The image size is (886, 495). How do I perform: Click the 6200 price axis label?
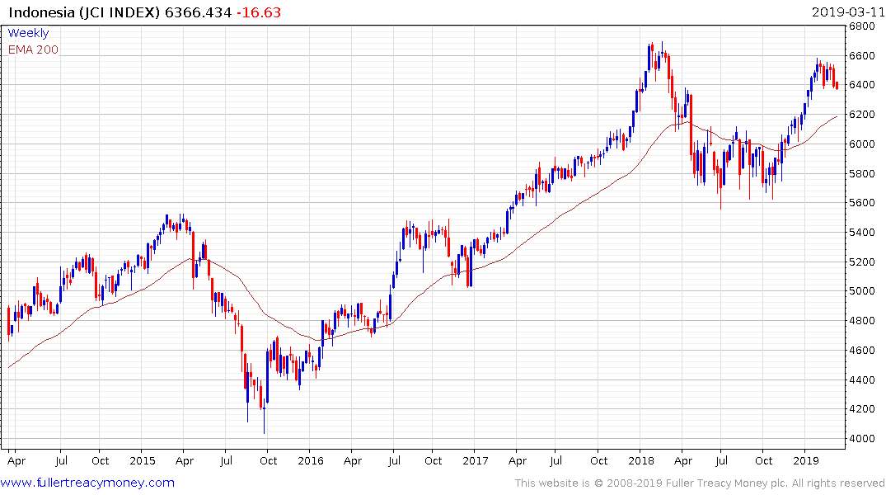pos(862,115)
